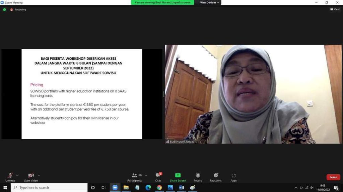The image size is (343, 192).
Task: Open the Photos app in the taskbar
Action: 170,187
